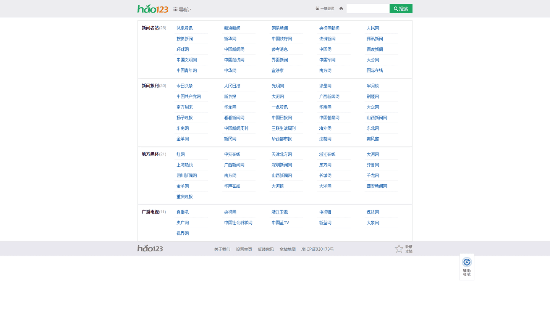Open 华西都市报
Image resolution: width=550 pixels, height=309 pixels.
click(x=282, y=139)
